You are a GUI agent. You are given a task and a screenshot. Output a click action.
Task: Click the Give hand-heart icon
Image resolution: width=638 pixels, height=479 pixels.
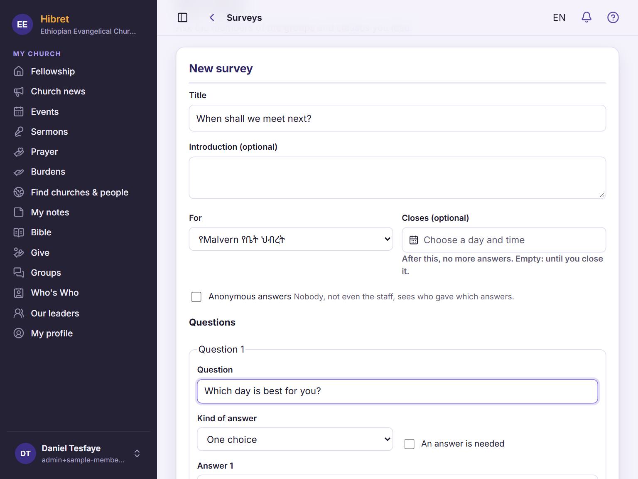pos(19,252)
